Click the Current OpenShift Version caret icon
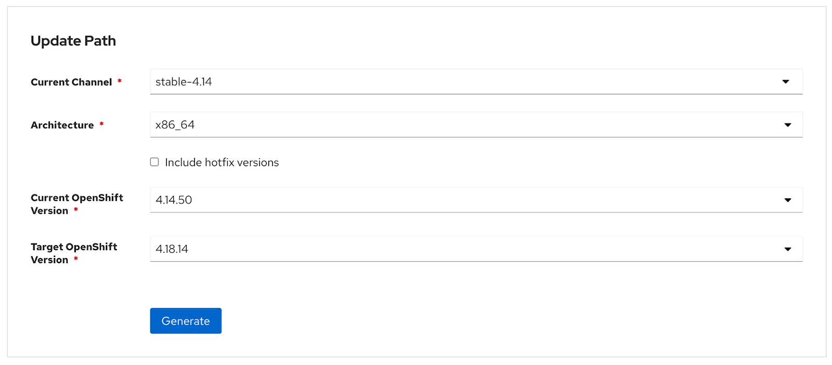The image size is (832, 365). pos(787,199)
